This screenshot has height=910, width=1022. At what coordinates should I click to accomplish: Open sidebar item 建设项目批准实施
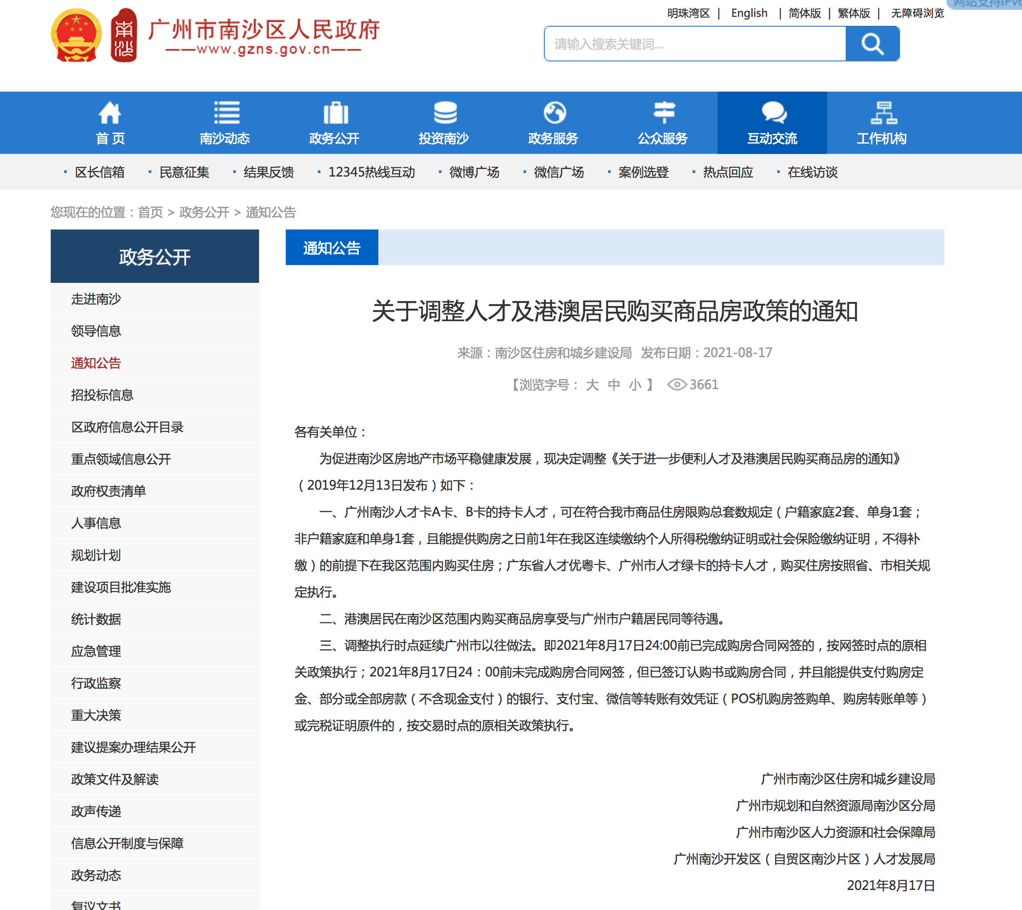pos(121,587)
